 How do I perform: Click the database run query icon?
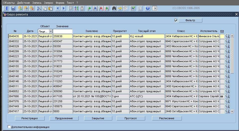[20, 8]
